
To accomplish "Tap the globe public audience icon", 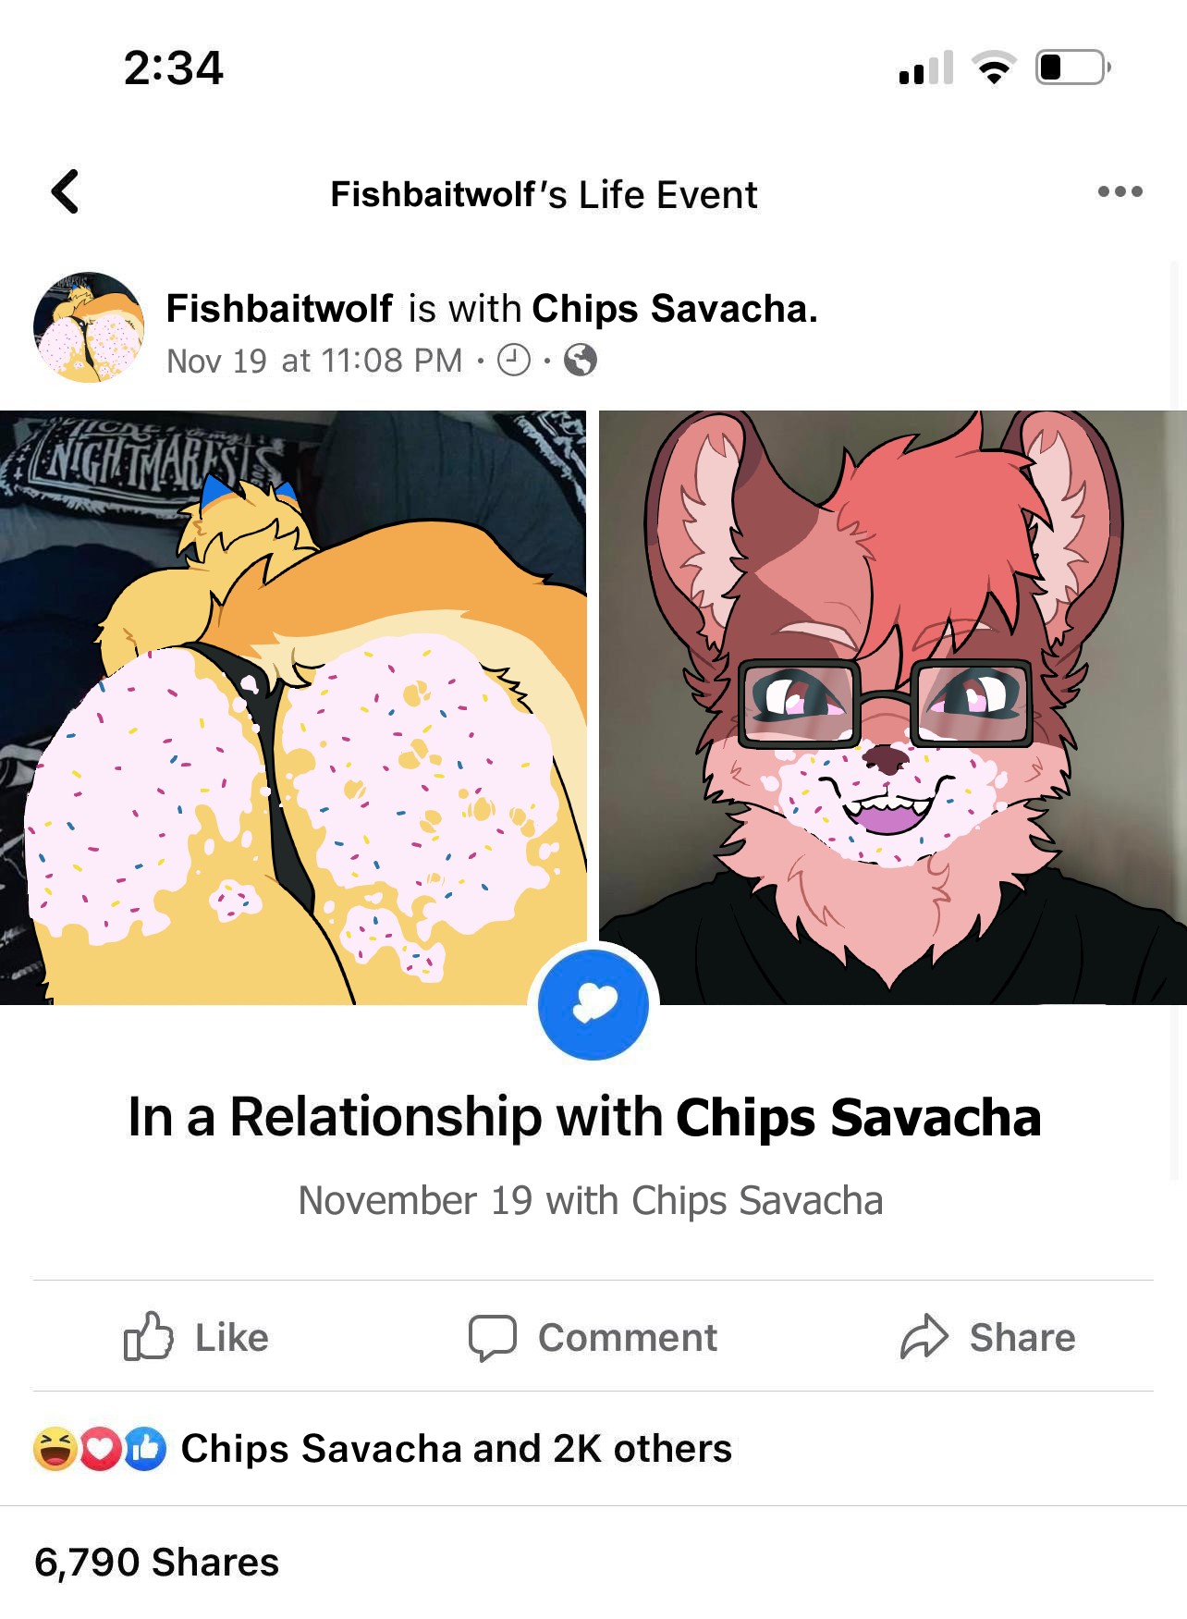I will pyautogui.click(x=580, y=360).
